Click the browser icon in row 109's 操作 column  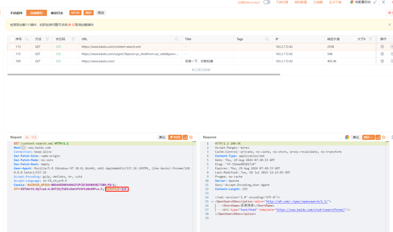382,61
